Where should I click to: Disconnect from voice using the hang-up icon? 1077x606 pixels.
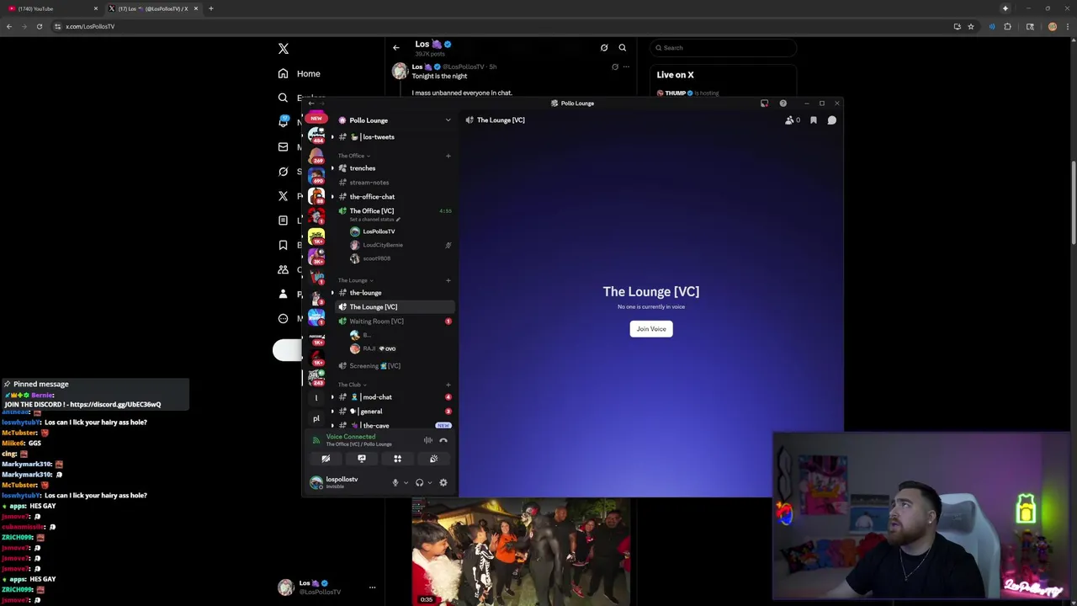443,440
